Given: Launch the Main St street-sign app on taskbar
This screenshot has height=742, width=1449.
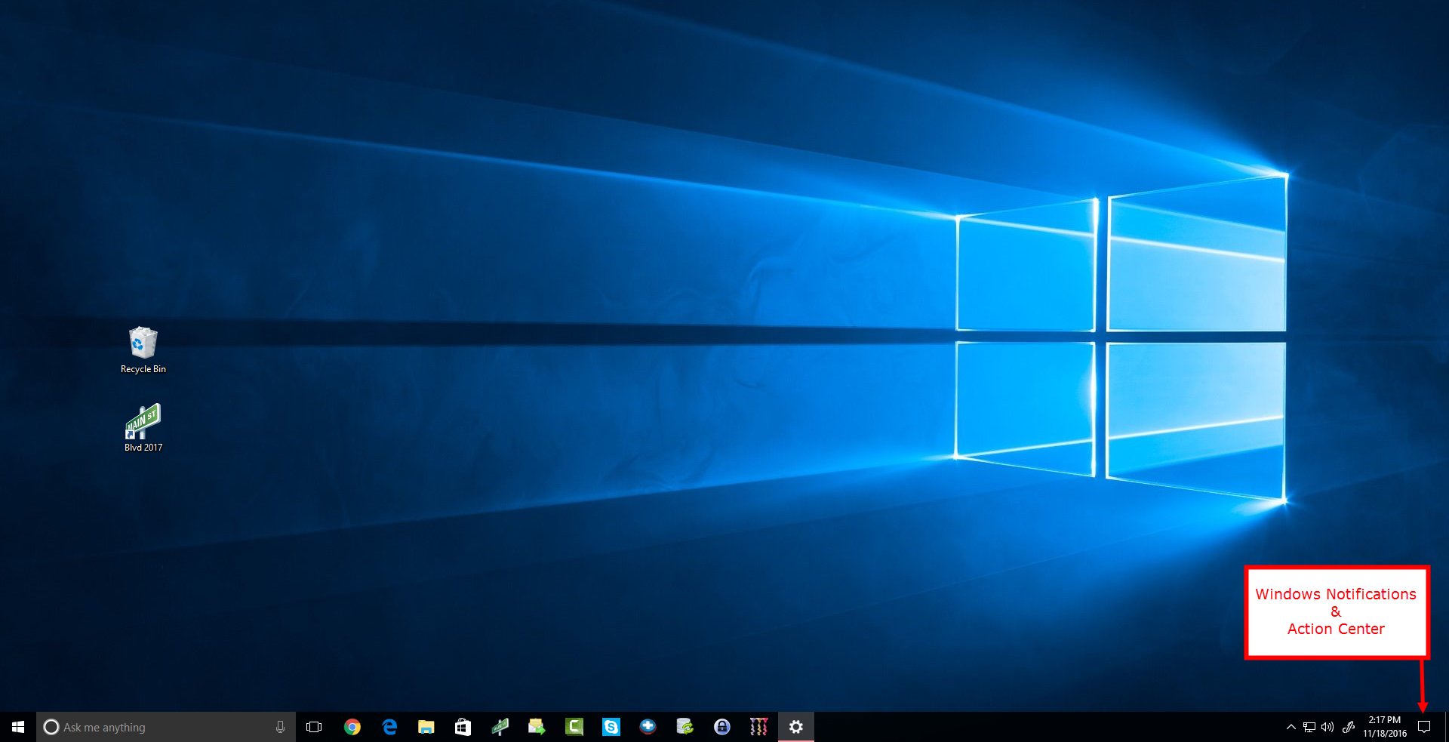Looking at the screenshot, I should pyautogui.click(x=500, y=727).
